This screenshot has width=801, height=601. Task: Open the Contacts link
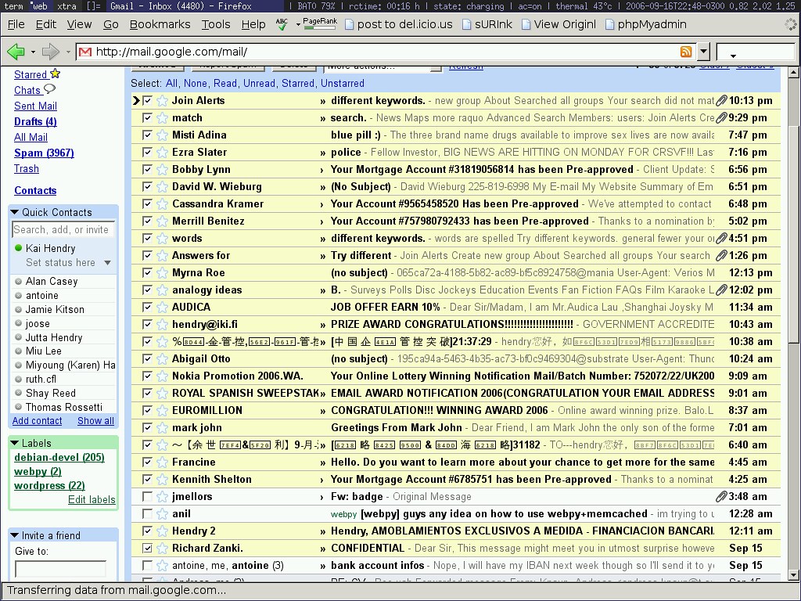[x=35, y=191]
